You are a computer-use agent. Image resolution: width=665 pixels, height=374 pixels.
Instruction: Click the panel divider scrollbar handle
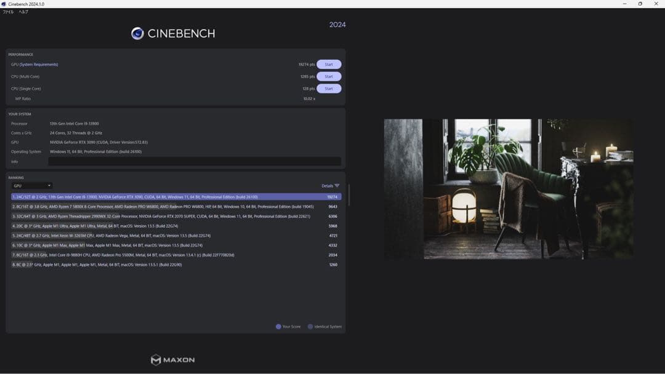pos(349,195)
